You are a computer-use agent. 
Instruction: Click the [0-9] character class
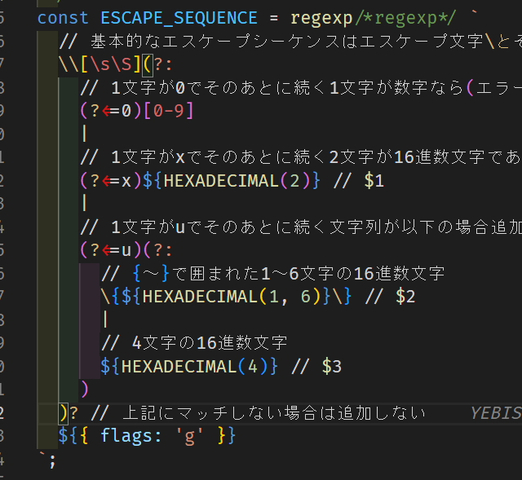pyautogui.click(x=168, y=111)
